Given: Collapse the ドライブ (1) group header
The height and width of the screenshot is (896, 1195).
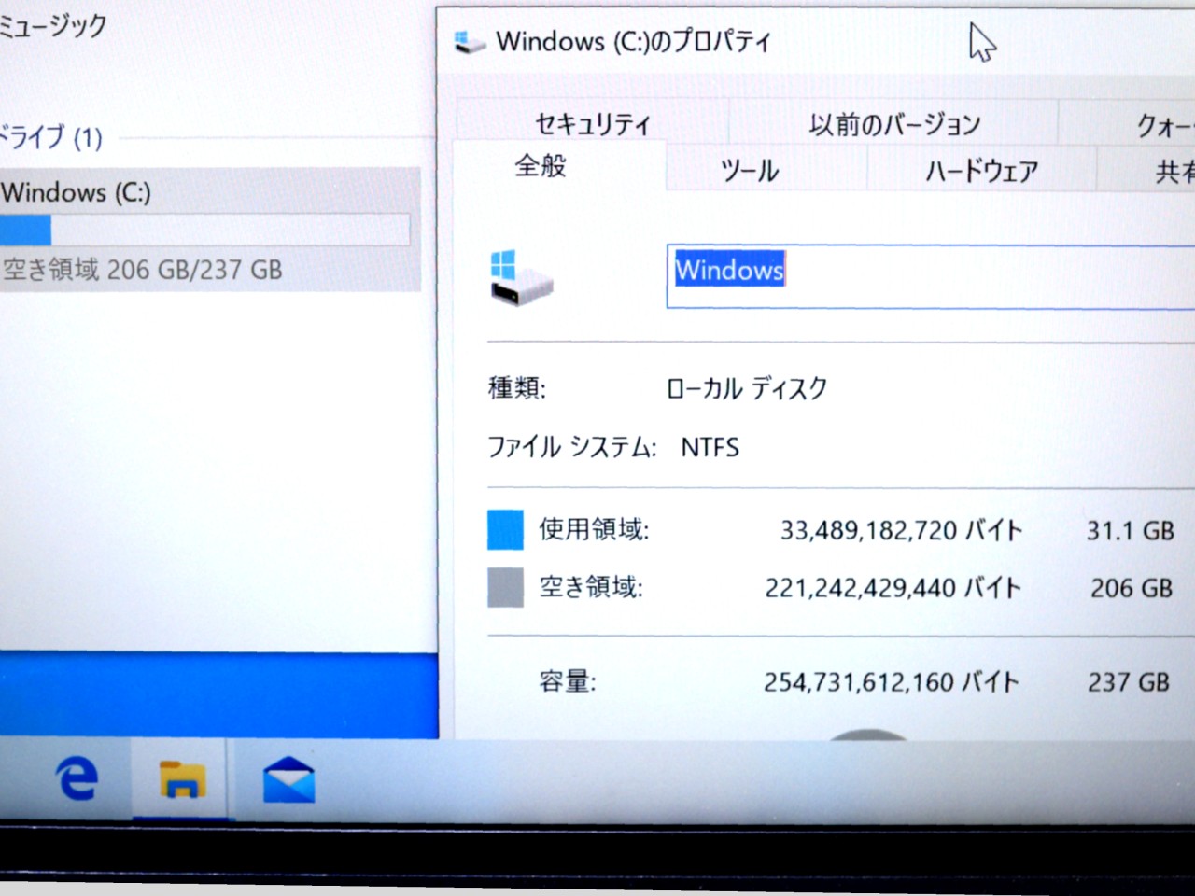Looking at the screenshot, I should [51, 138].
